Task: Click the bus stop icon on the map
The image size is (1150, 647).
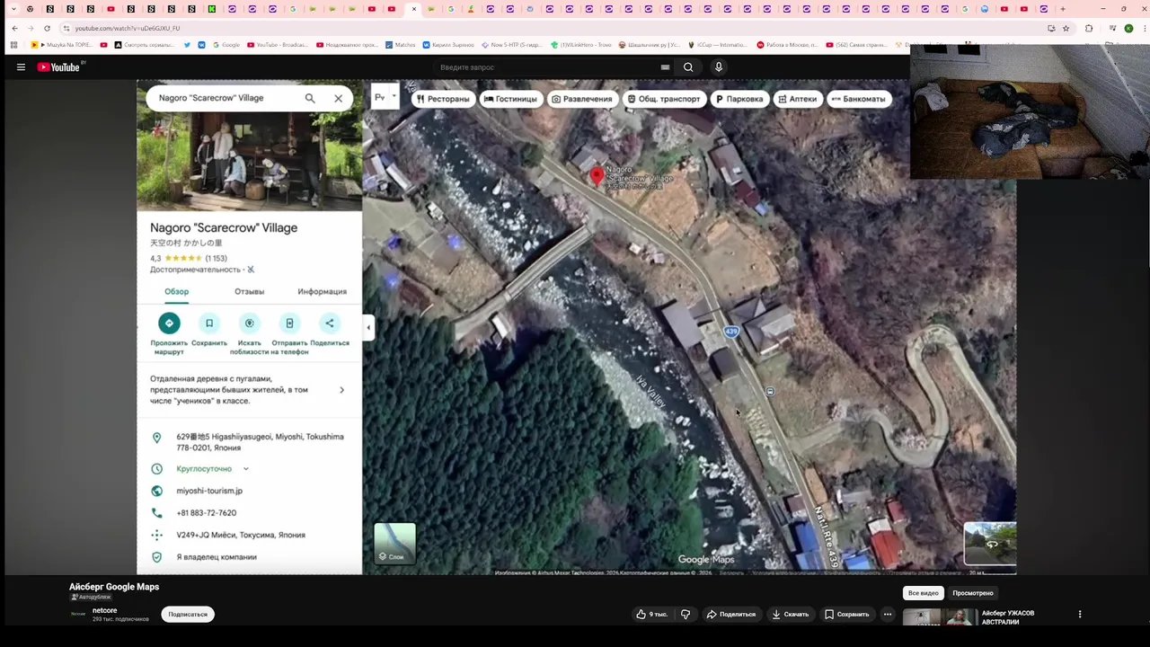Action: click(770, 392)
